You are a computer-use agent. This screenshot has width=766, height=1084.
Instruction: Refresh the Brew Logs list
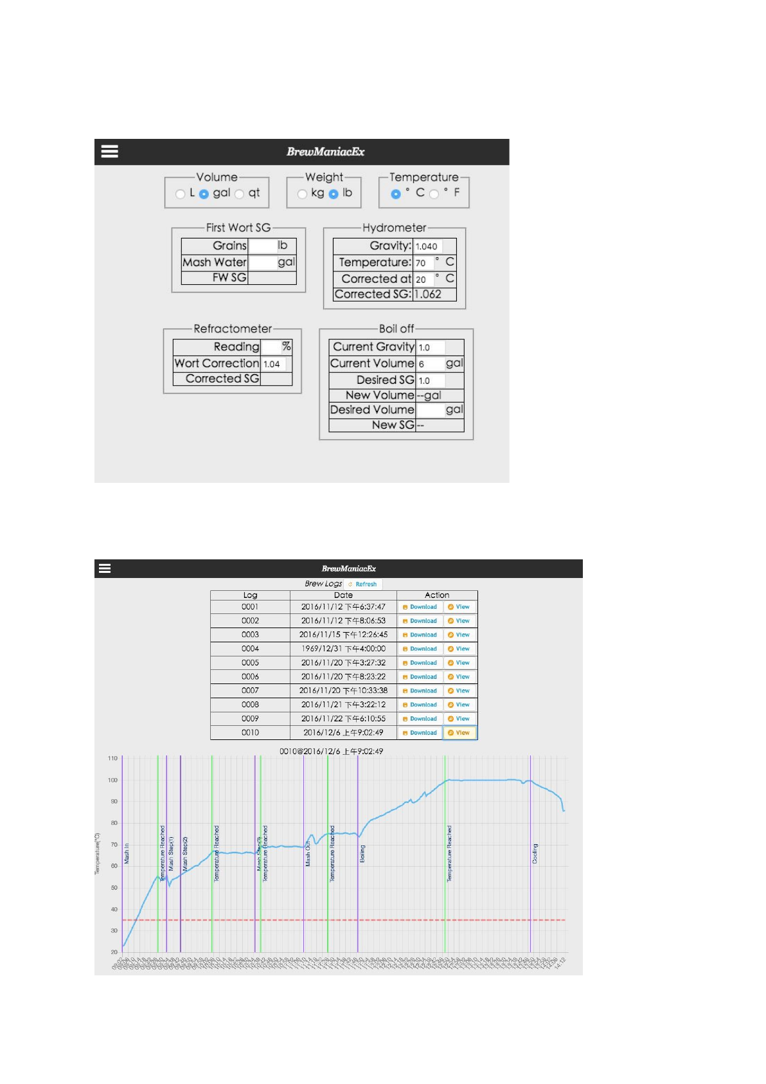pos(363,584)
